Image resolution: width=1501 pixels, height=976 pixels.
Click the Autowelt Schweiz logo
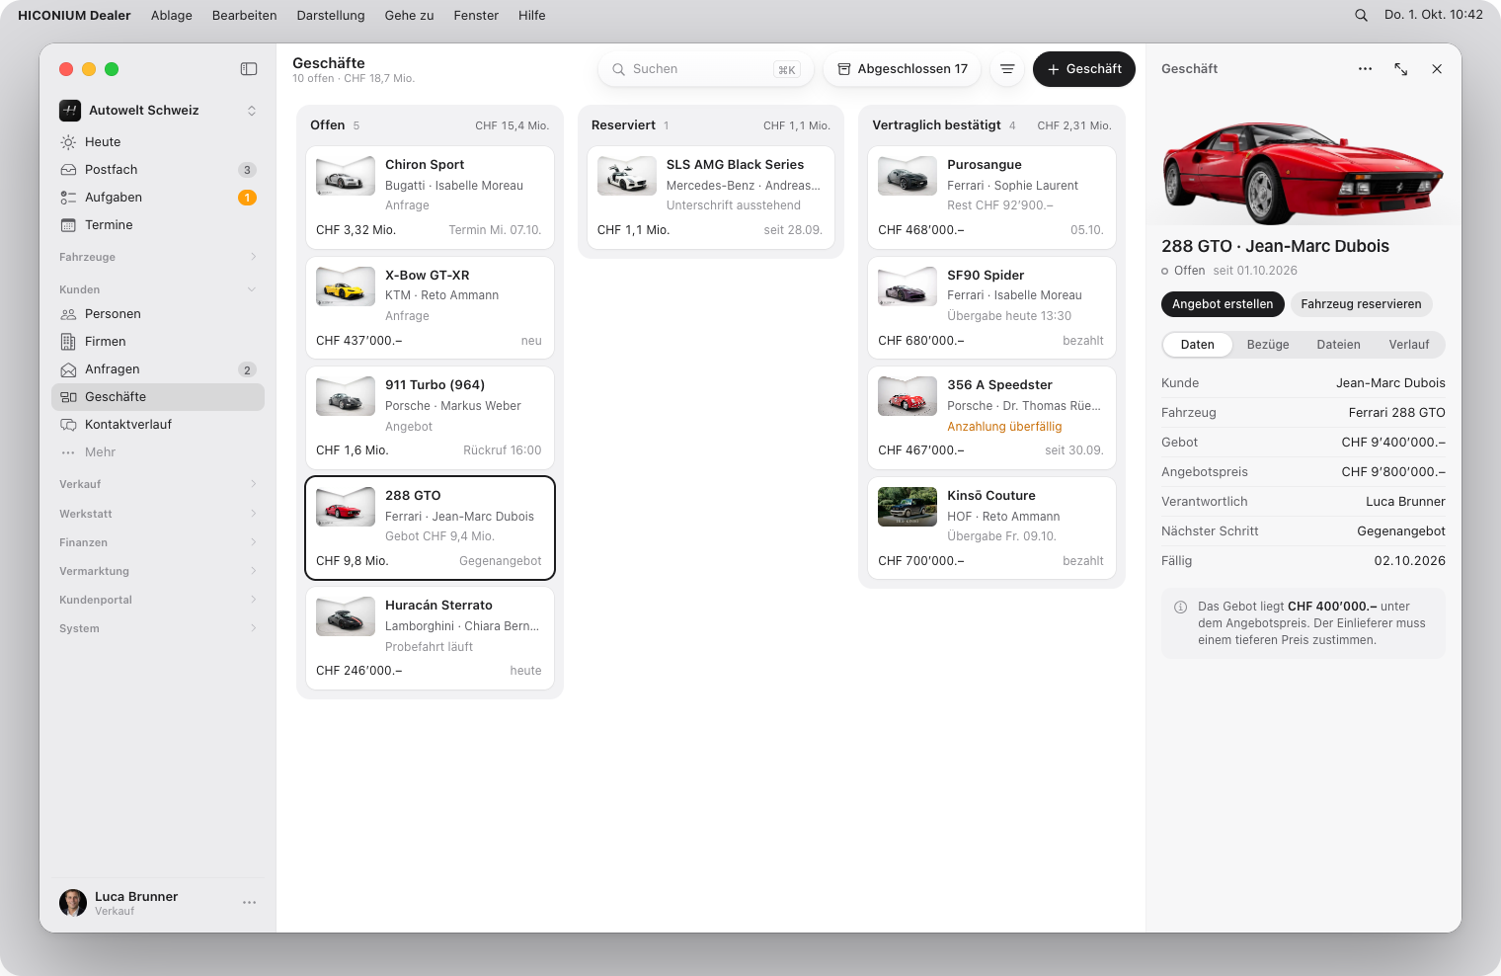[x=70, y=111]
